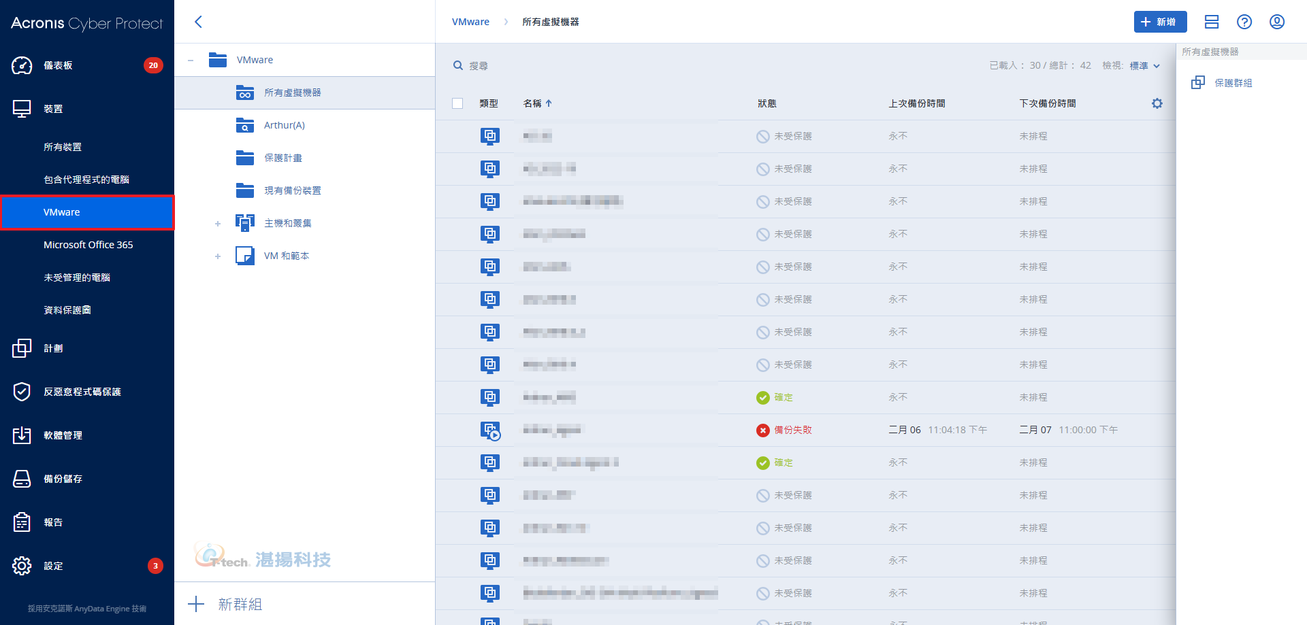
Task: Click the 現有備份裝置 folder icon
Action: [x=245, y=190]
